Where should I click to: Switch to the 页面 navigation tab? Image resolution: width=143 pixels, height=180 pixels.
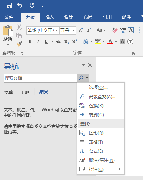[26, 92]
